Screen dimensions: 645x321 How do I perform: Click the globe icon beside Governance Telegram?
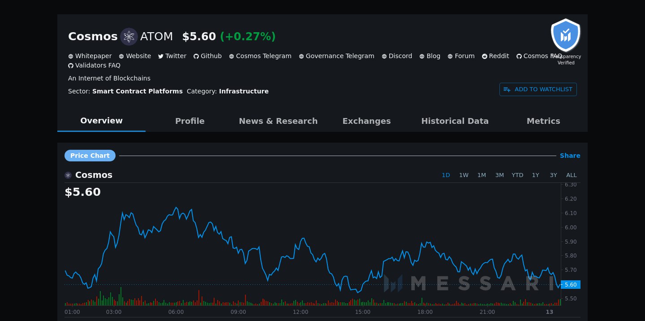[x=301, y=56]
